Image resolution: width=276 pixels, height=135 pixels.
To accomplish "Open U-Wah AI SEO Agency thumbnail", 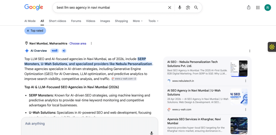I will pos(239,97).
